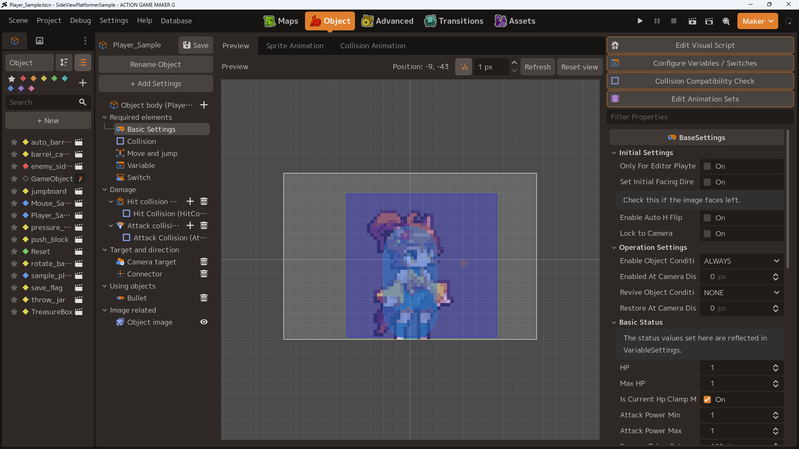Viewport: 799px width, 449px height.
Task: Open the Database menu
Action: [x=176, y=21]
